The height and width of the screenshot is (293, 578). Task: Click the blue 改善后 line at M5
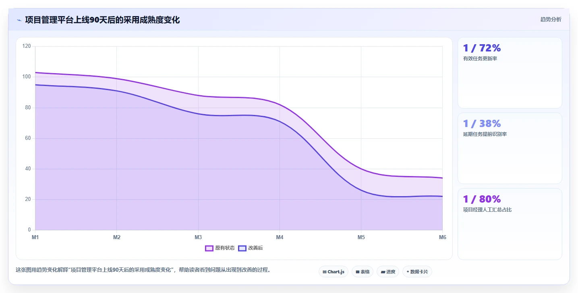(x=361, y=190)
